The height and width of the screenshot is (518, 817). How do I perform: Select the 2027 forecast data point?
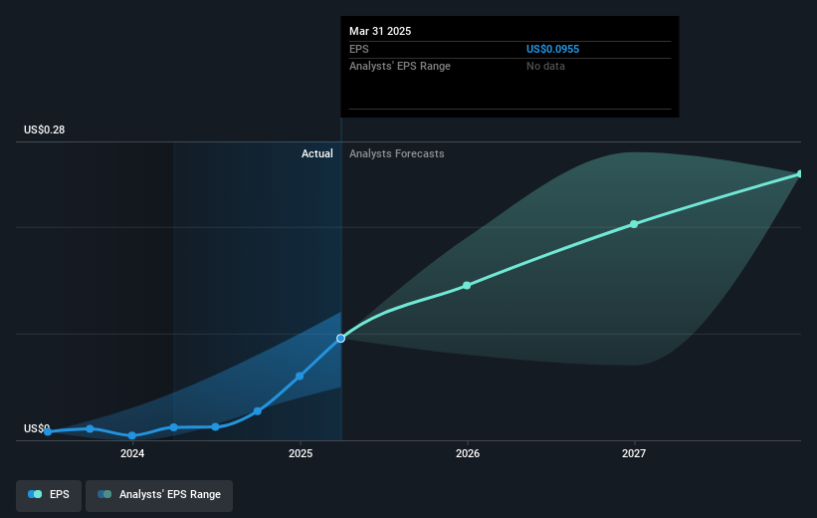(634, 224)
